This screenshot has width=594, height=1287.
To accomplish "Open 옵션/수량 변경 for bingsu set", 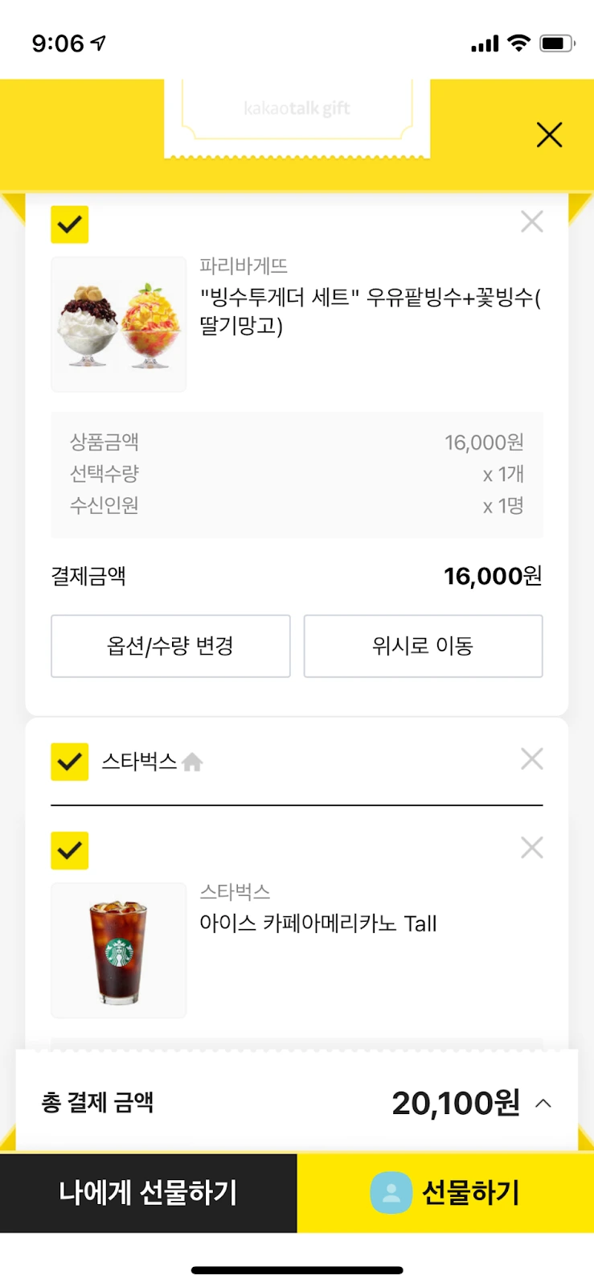I will 170,646.
